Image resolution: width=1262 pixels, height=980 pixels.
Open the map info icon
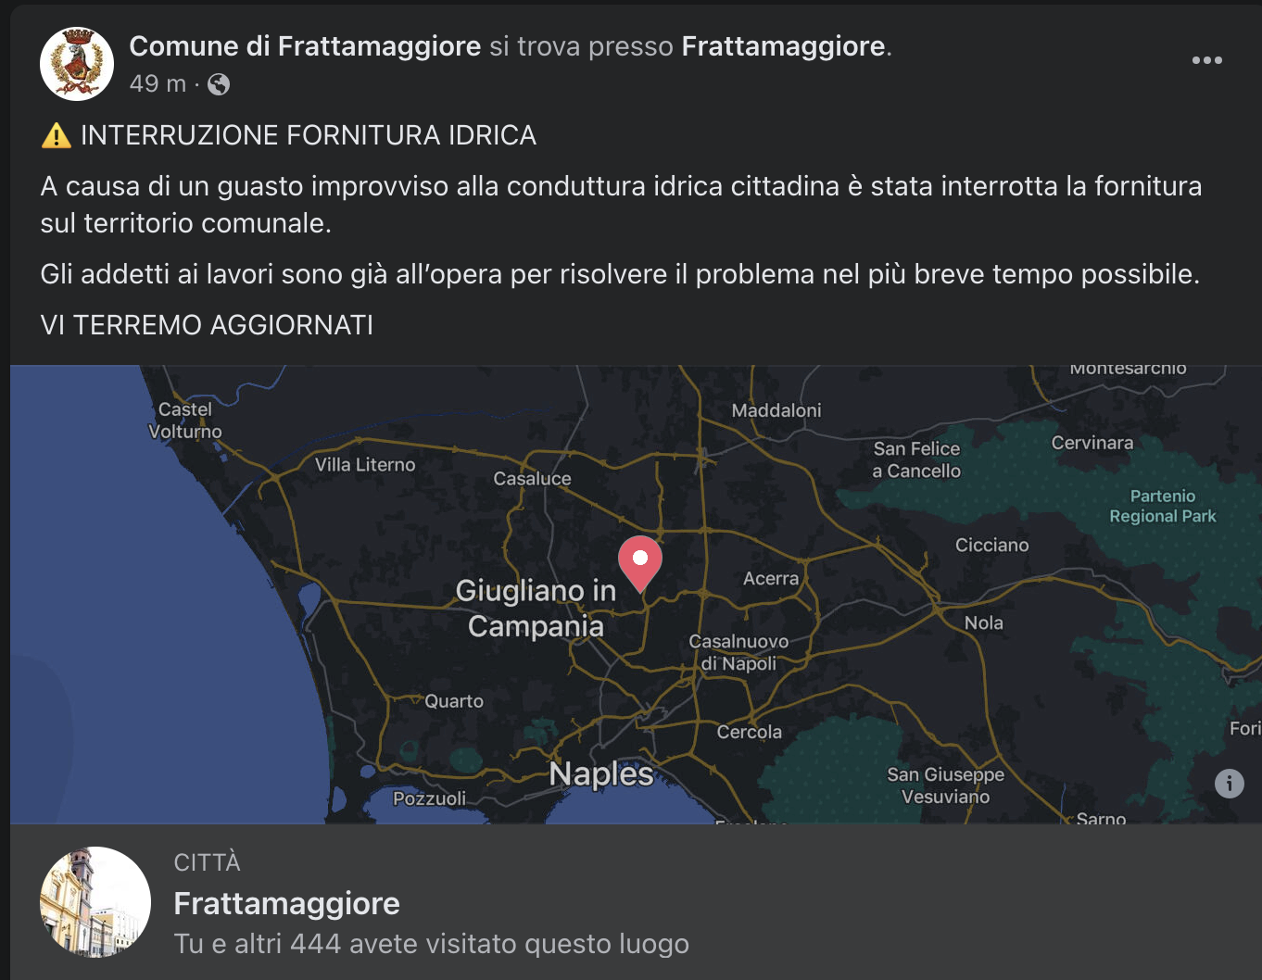click(x=1229, y=784)
